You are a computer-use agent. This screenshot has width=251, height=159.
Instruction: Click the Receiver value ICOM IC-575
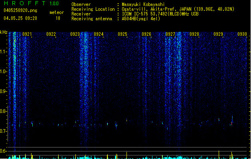pos(135,14)
